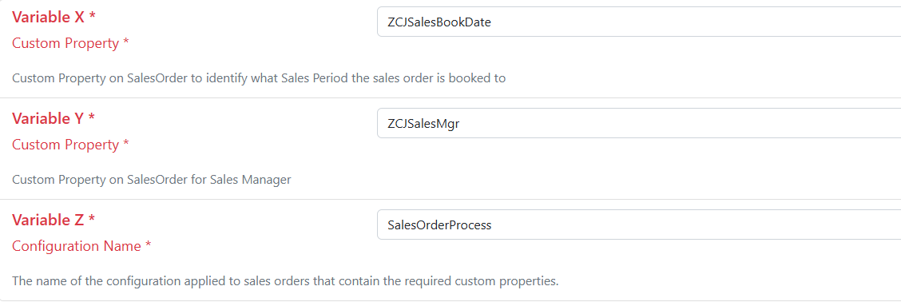Click the required asterisk beside Variable Y
901x302 pixels.
91,117
